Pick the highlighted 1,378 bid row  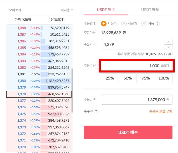39,94
